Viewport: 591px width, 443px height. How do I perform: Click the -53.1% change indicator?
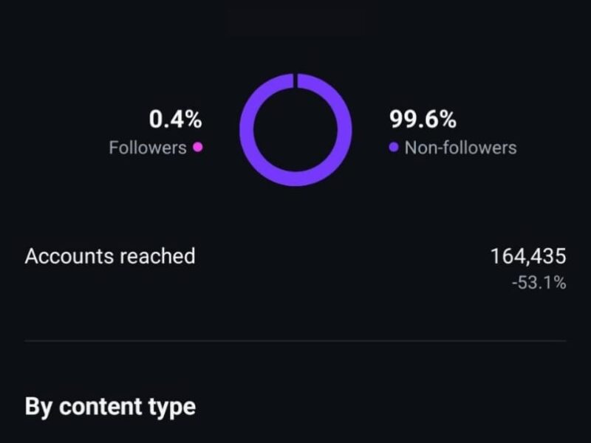(539, 282)
